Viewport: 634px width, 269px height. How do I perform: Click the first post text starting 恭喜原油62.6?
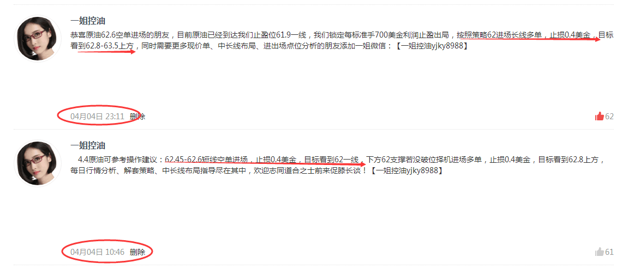click(342, 41)
